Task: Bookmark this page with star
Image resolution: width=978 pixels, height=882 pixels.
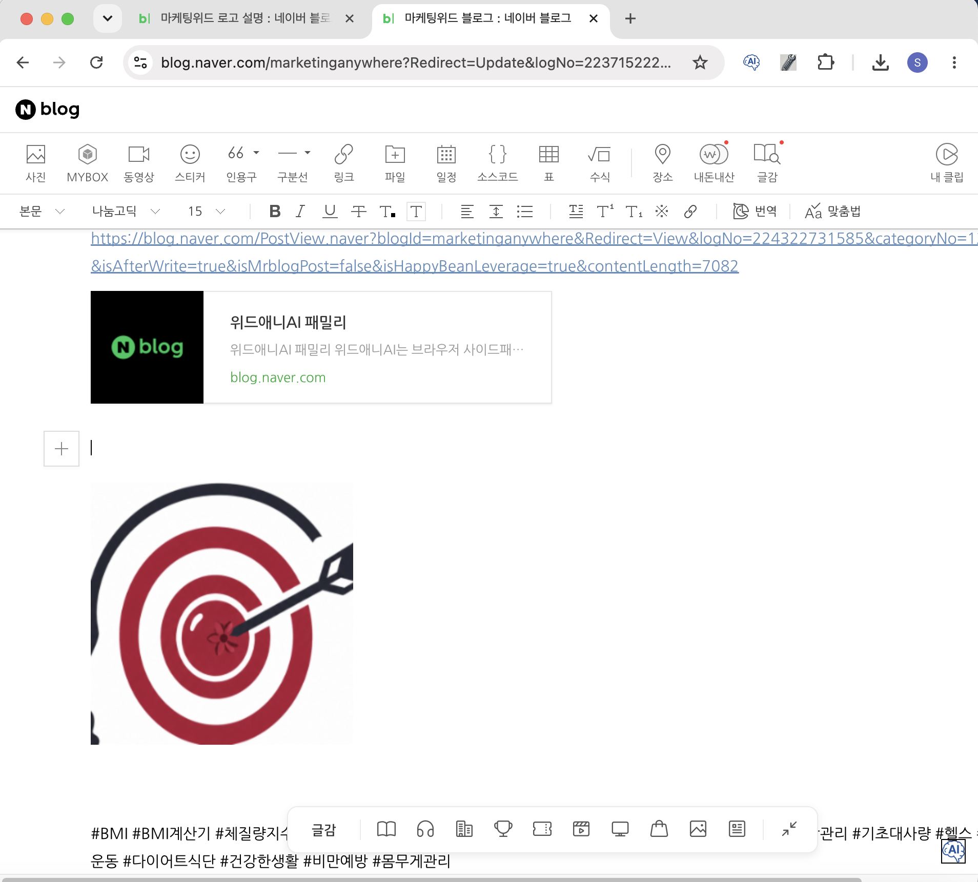Action: [700, 62]
